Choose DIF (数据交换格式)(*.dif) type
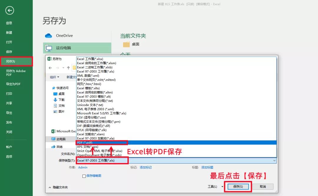Screen dimensions: 318x196 click(176, 126)
